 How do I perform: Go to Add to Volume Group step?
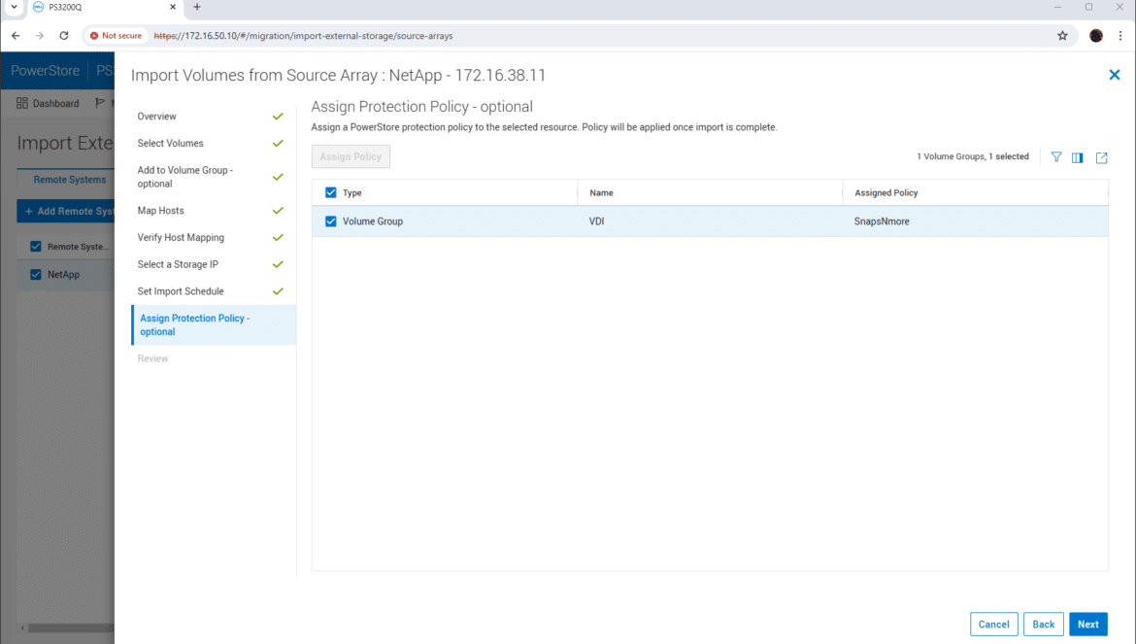coord(184,177)
